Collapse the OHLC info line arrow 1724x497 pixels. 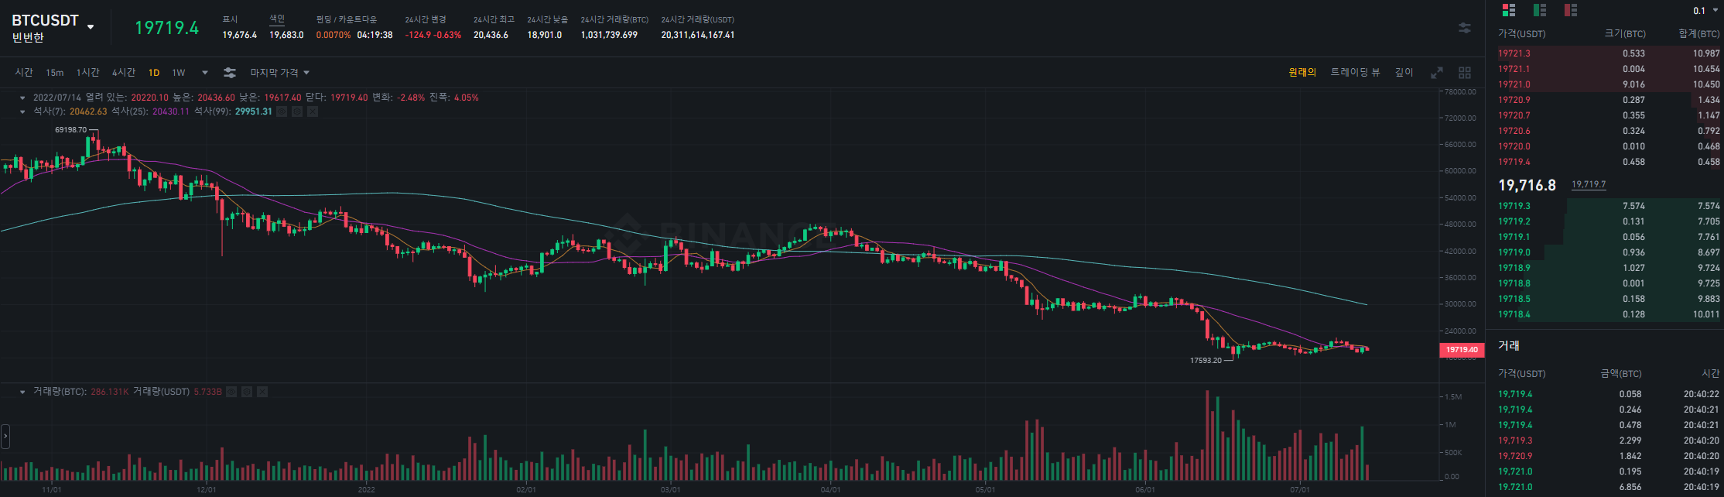tap(22, 98)
